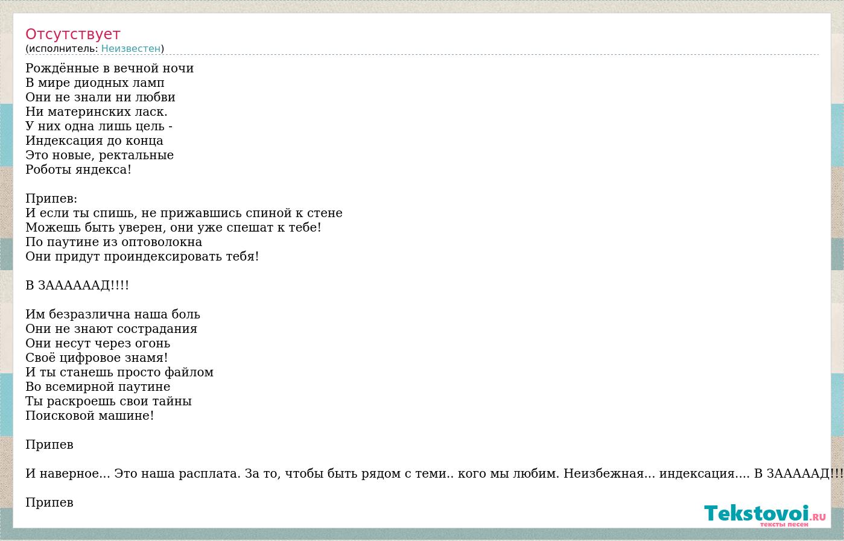Click the line "Им безразлична наша боль"
The height and width of the screenshot is (541, 844).
[x=113, y=314]
